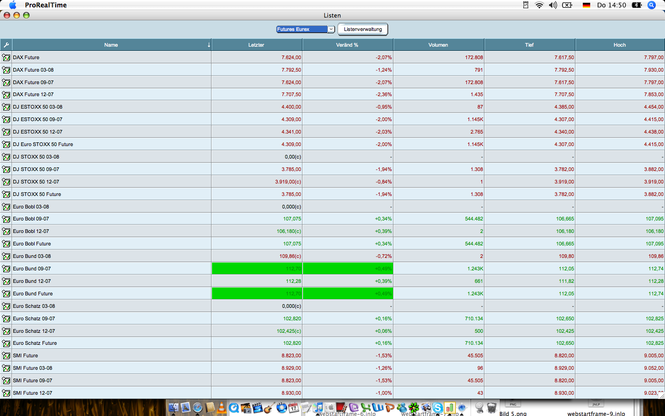Sort by the Hoch column header
The image size is (665, 416).
620,45
